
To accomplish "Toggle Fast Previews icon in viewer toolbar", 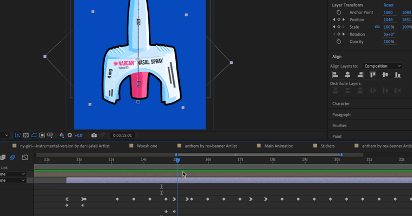I will click(x=17, y=135).
